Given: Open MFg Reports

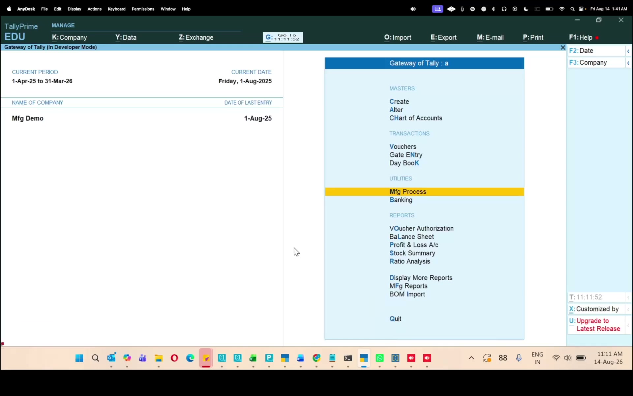Looking at the screenshot, I should tap(408, 286).
